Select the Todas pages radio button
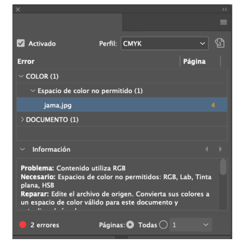 pyautogui.click(x=130, y=225)
